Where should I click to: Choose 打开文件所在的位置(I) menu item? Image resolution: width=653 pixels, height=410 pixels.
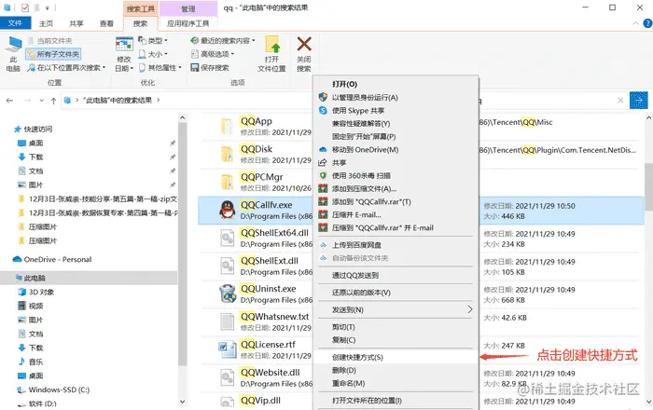point(396,401)
